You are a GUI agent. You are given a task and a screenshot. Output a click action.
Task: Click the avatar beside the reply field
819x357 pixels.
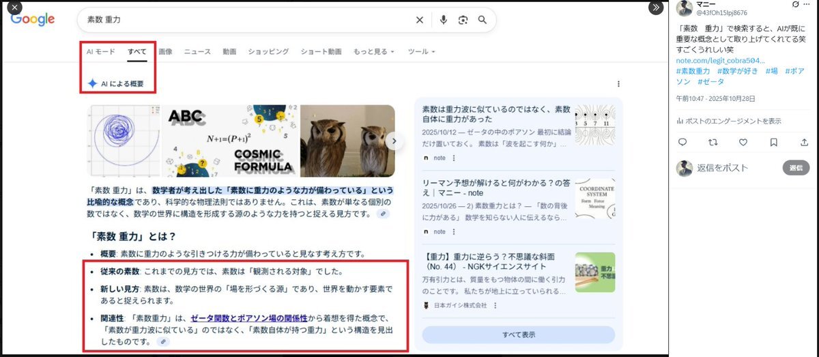click(x=685, y=168)
